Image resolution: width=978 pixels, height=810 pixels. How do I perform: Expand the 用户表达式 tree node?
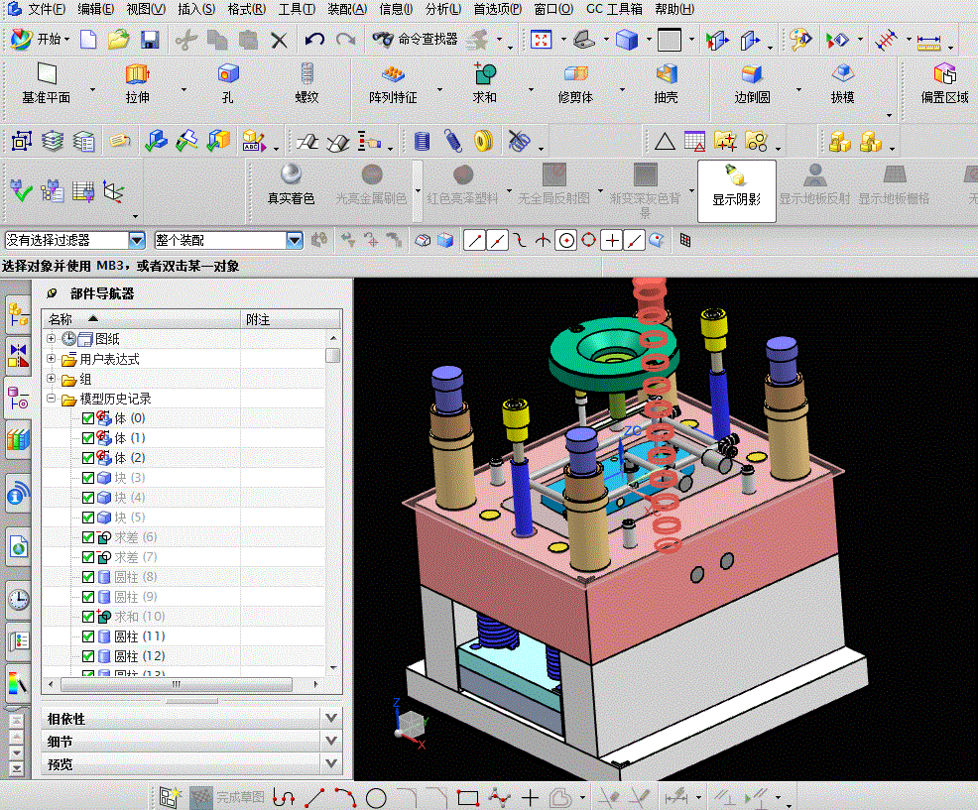[52, 359]
